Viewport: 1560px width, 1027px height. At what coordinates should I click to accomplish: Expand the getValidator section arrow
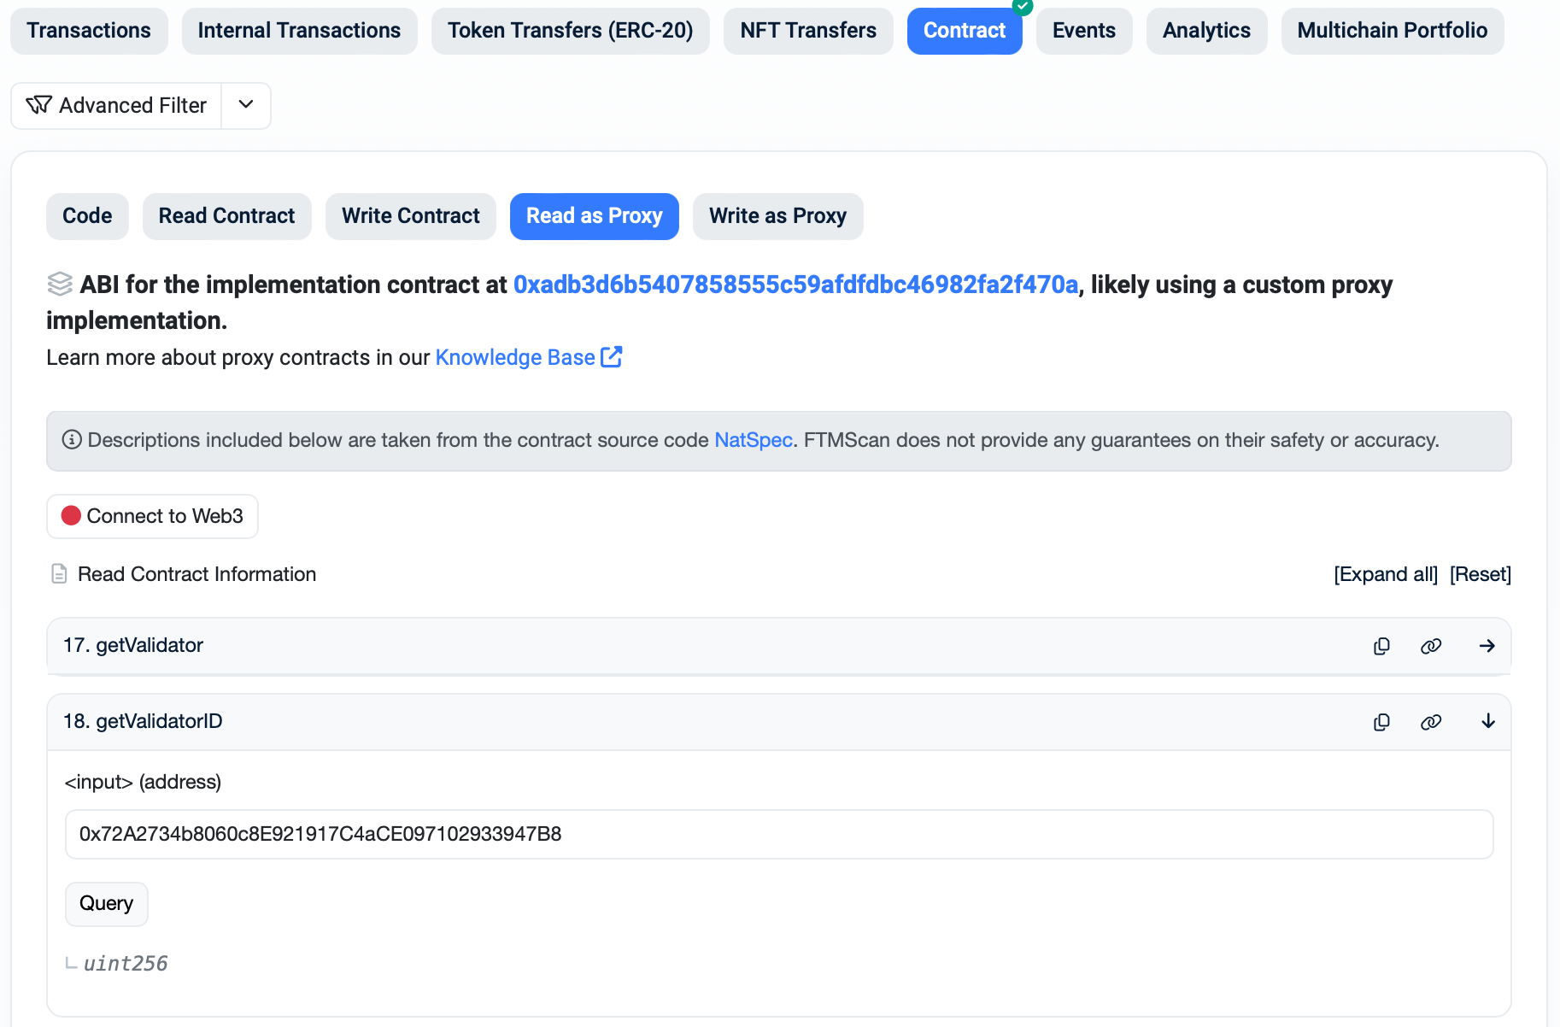pos(1487,646)
